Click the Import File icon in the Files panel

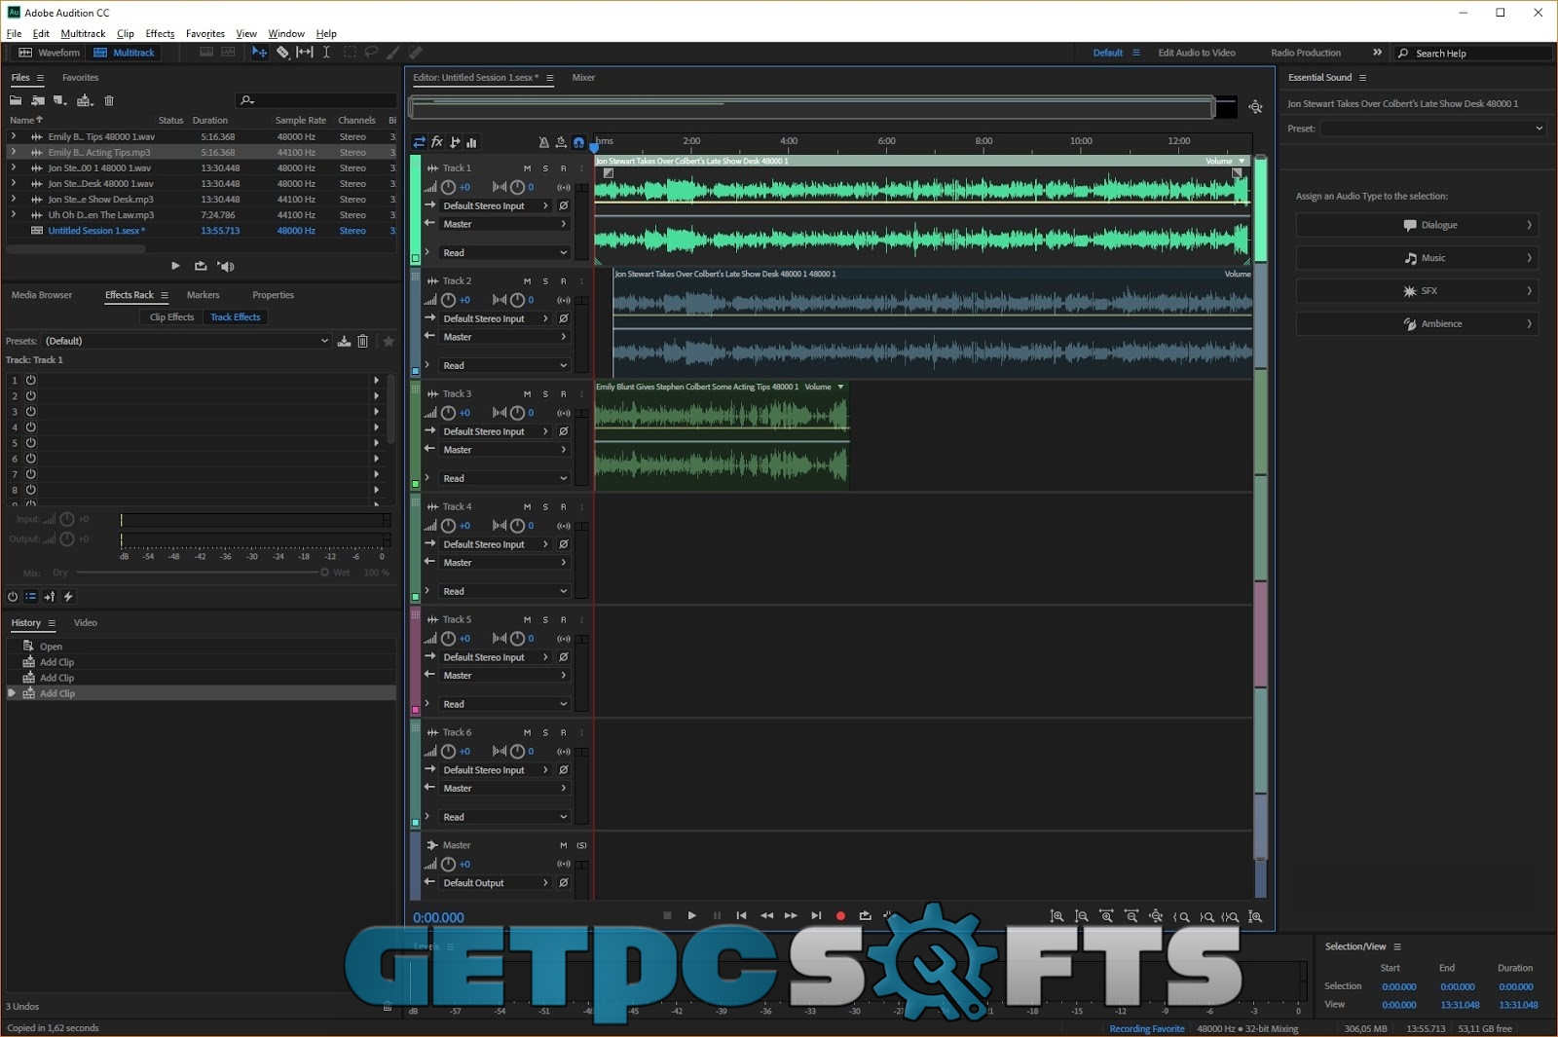click(38, 100)
